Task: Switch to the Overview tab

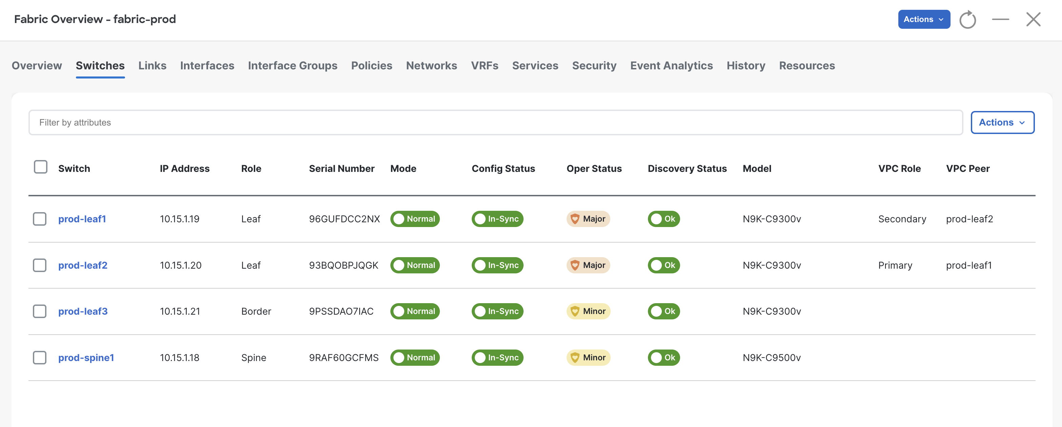Action: pos(37,65)
